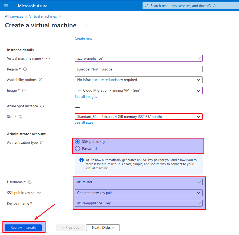Click the Administrator account heading
The height and width of the screenshot is (235, 239).
click(x=26, y=134)
